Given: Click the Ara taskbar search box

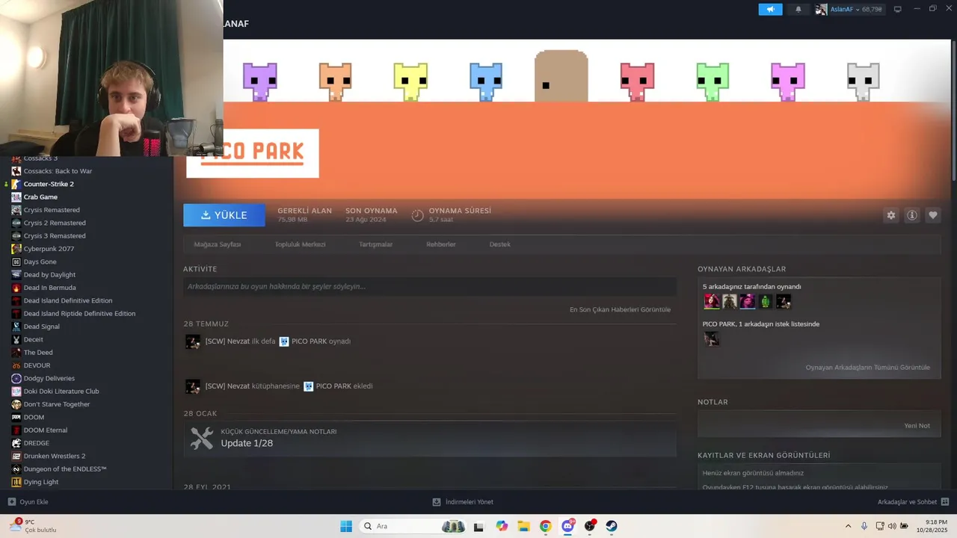Looking at the screenshot, I should click(413, 526).
